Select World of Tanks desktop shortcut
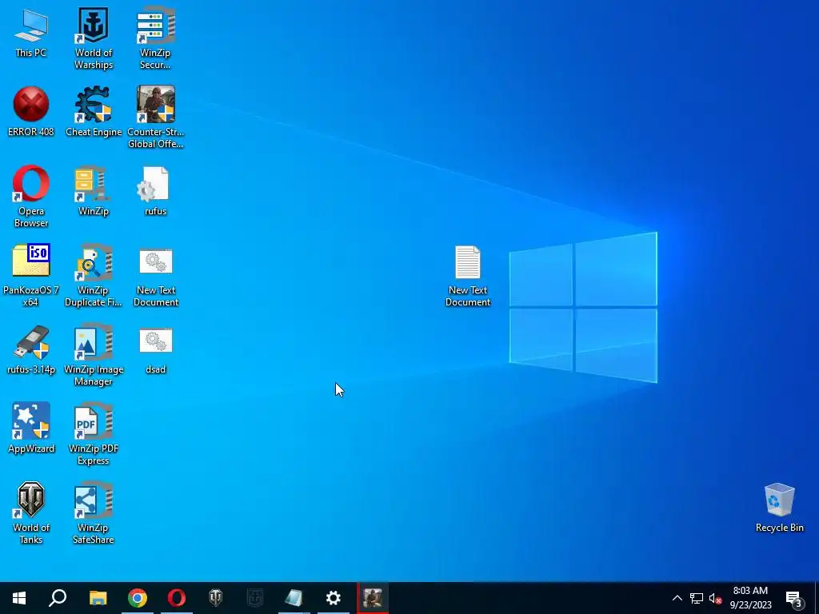 pos(31,512)
